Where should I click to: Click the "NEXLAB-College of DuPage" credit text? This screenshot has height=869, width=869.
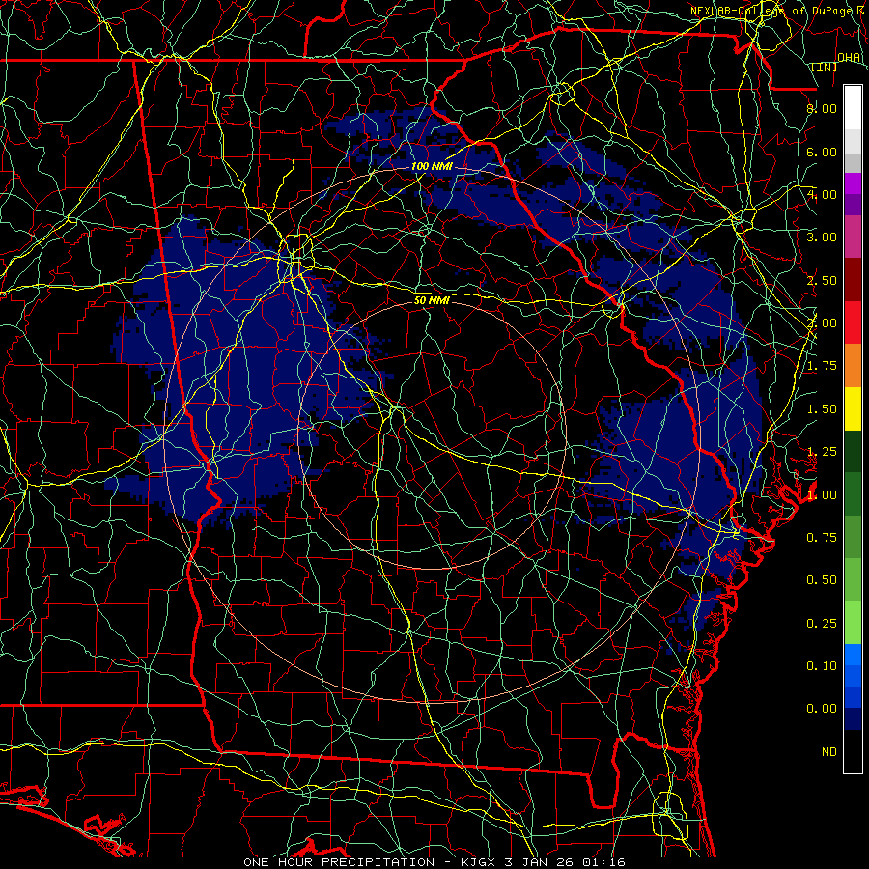(772, 11)
